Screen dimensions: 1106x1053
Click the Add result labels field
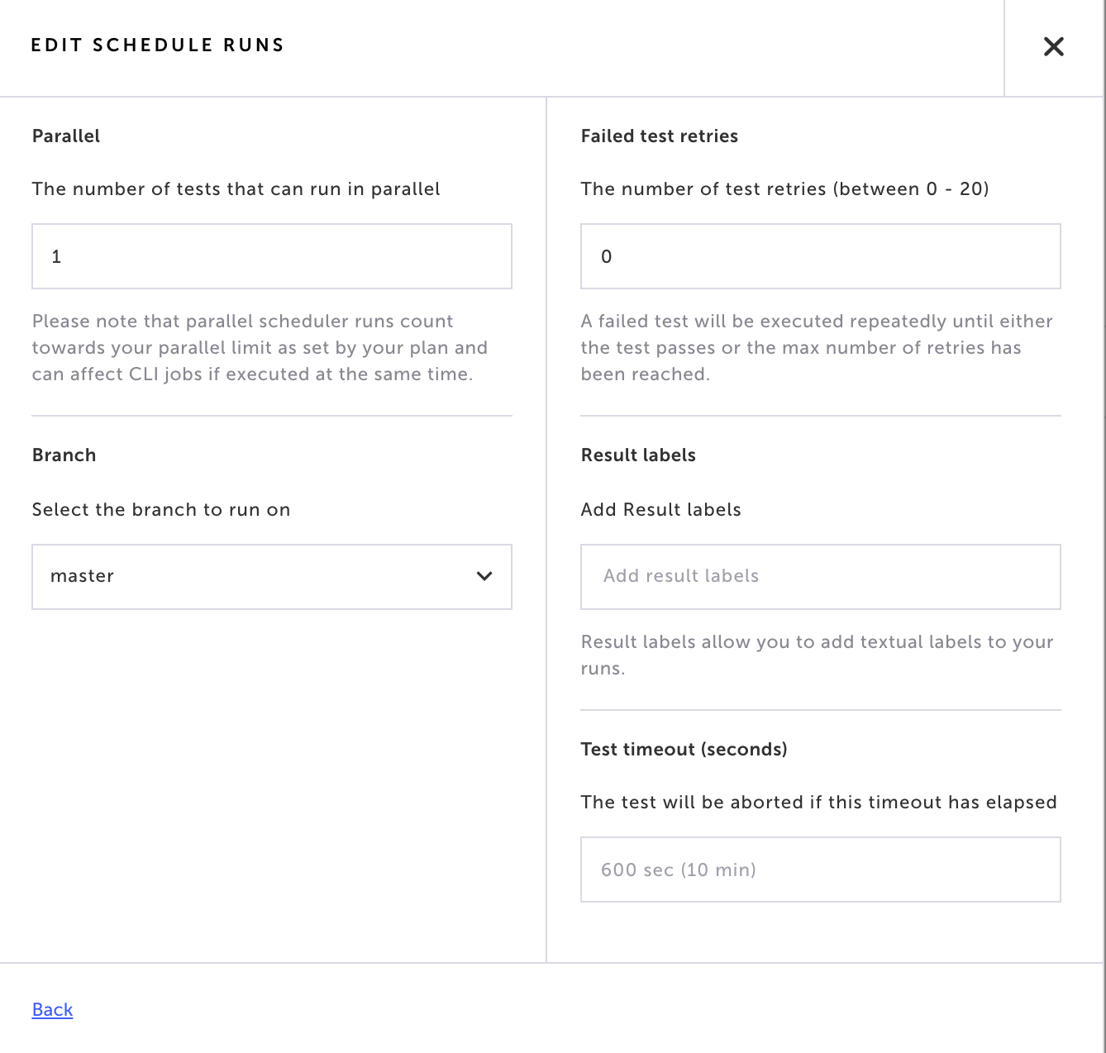tap(820, 577)
